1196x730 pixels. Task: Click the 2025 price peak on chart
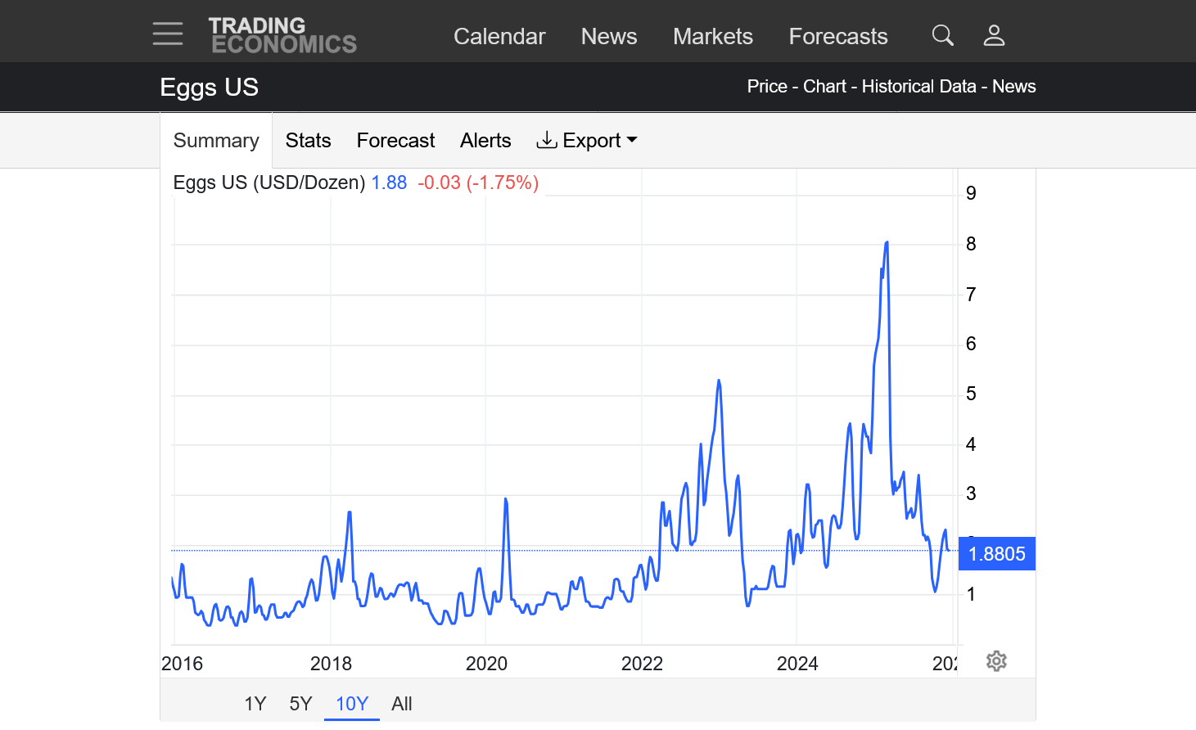tap(887, 243)
